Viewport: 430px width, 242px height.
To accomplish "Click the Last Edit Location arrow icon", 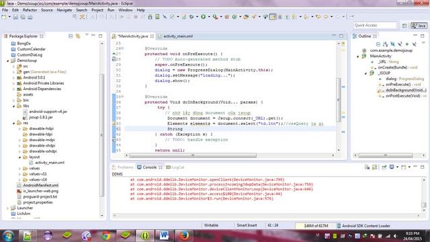I will (x=318, y=17).
